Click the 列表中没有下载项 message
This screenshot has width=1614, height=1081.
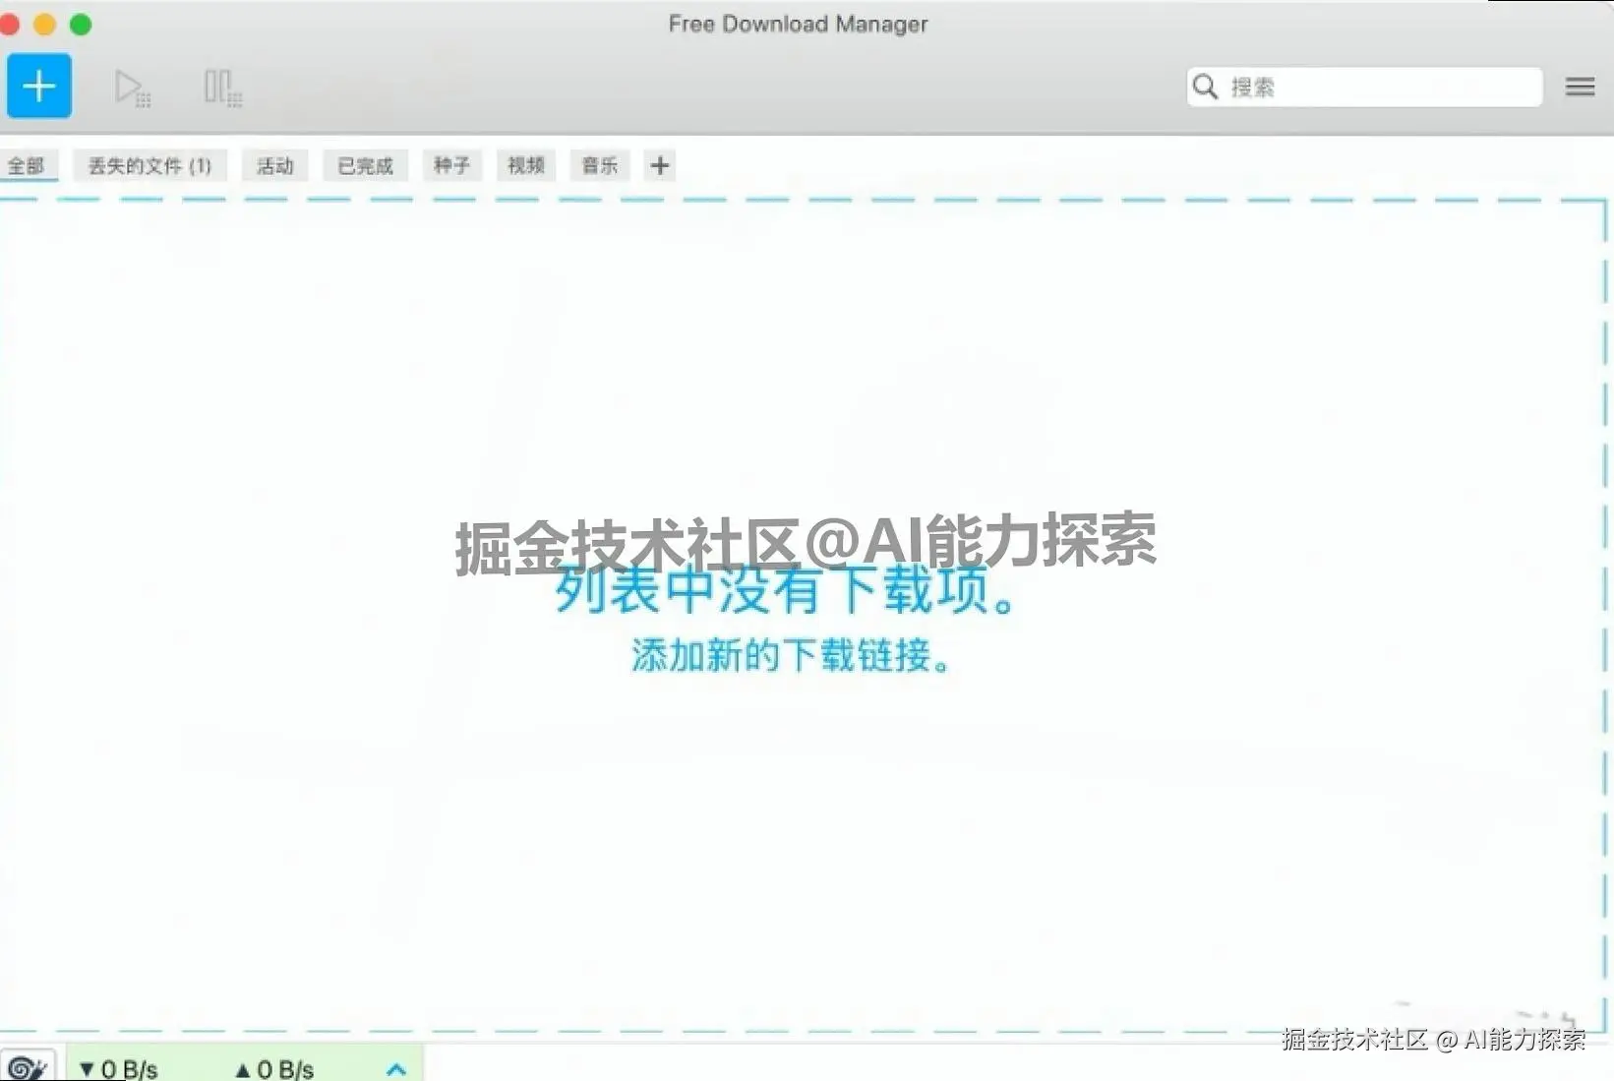(785, 590)
